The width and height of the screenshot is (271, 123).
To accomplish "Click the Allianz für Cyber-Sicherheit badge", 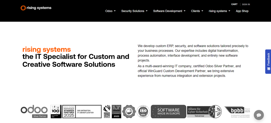I will pyautogui.click(x=204, y=112).
